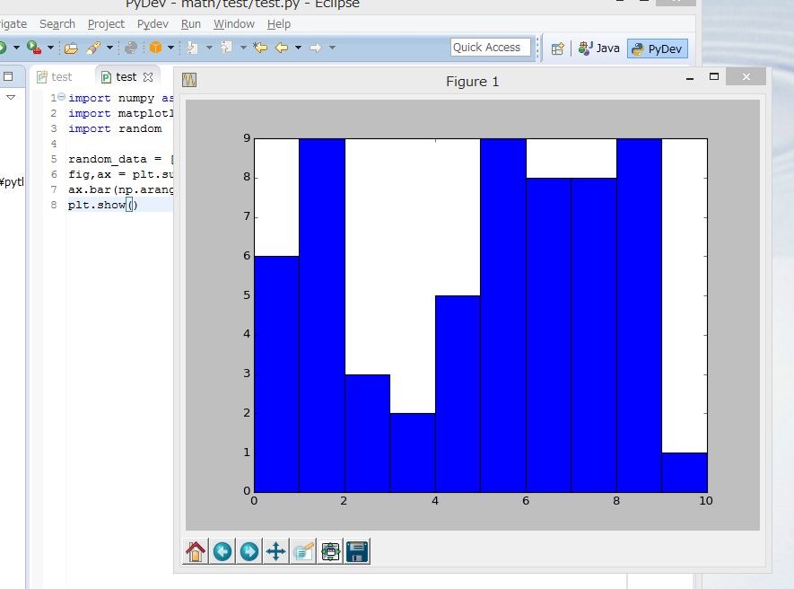The height and width of the screenshot is (589, 794).
Task: Open the configure subplots tool
Action: (x=330, y=551)
